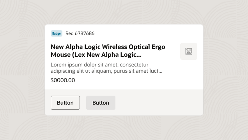The width and height of the screenshot is (248, 140).
Task: Click the empty footer space right of the buttons
Action: [x=159, y=103]
